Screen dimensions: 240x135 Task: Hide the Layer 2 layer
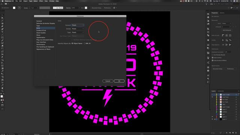pyautogui.click(x=212, y=117)
